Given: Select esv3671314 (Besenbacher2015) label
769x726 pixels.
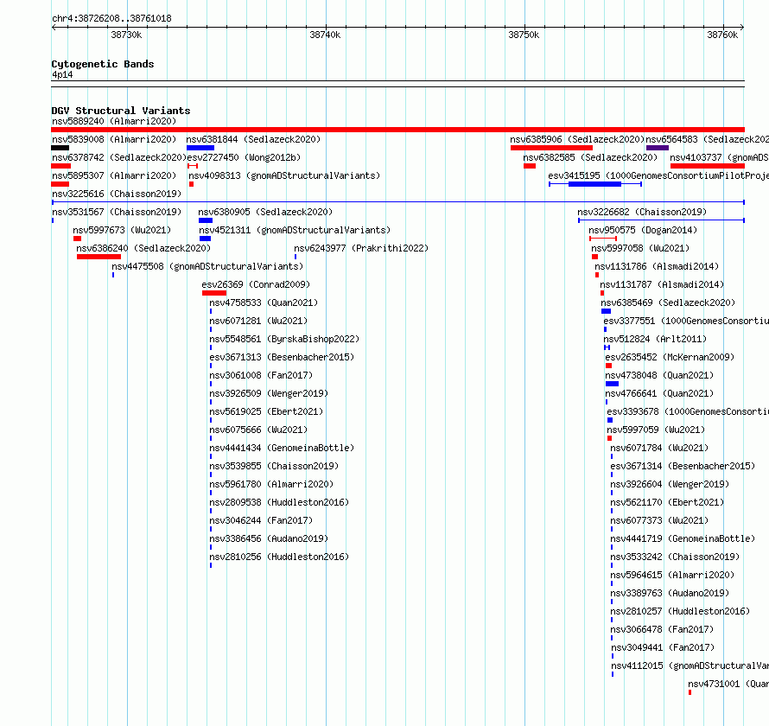Looking at the screenshot, I should [683, 466].
